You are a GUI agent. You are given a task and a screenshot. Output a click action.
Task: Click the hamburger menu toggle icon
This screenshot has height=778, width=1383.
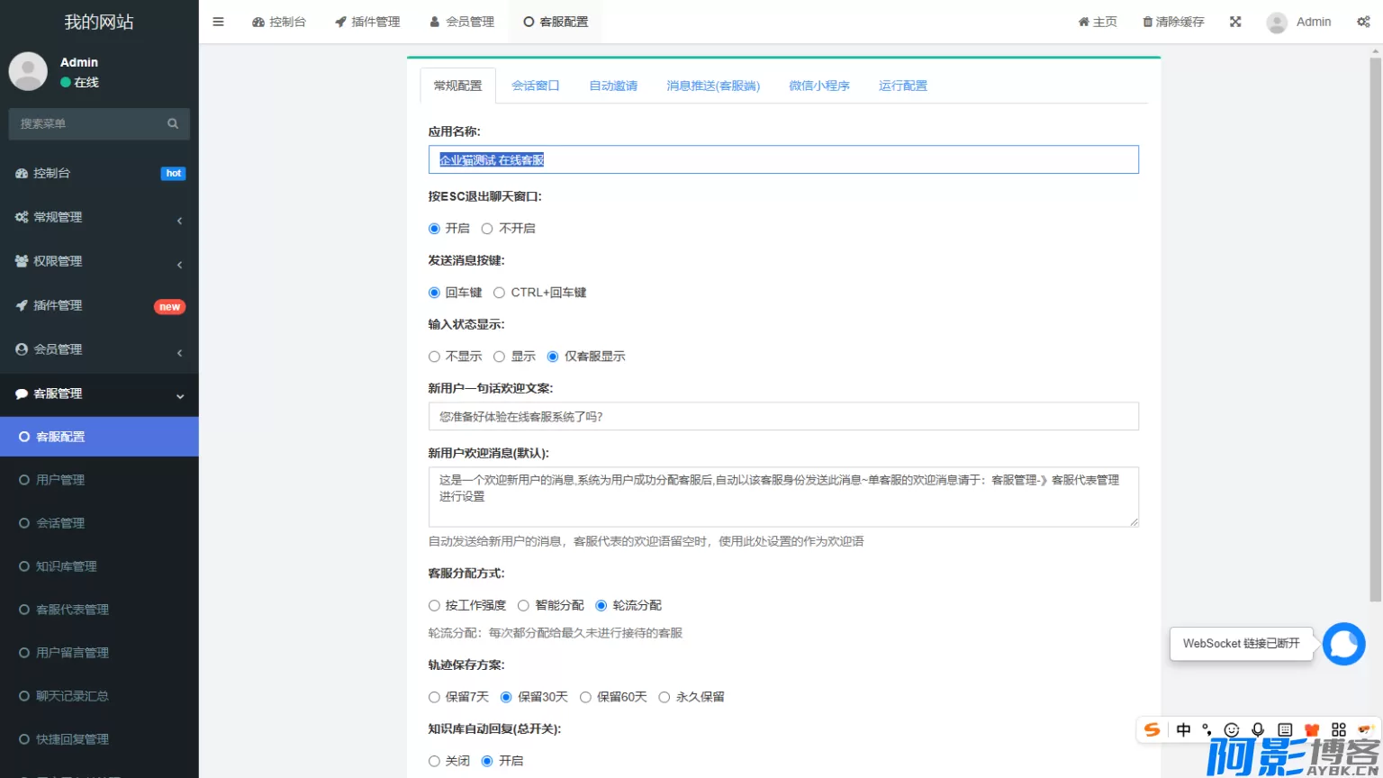click(x=218, y=22)
